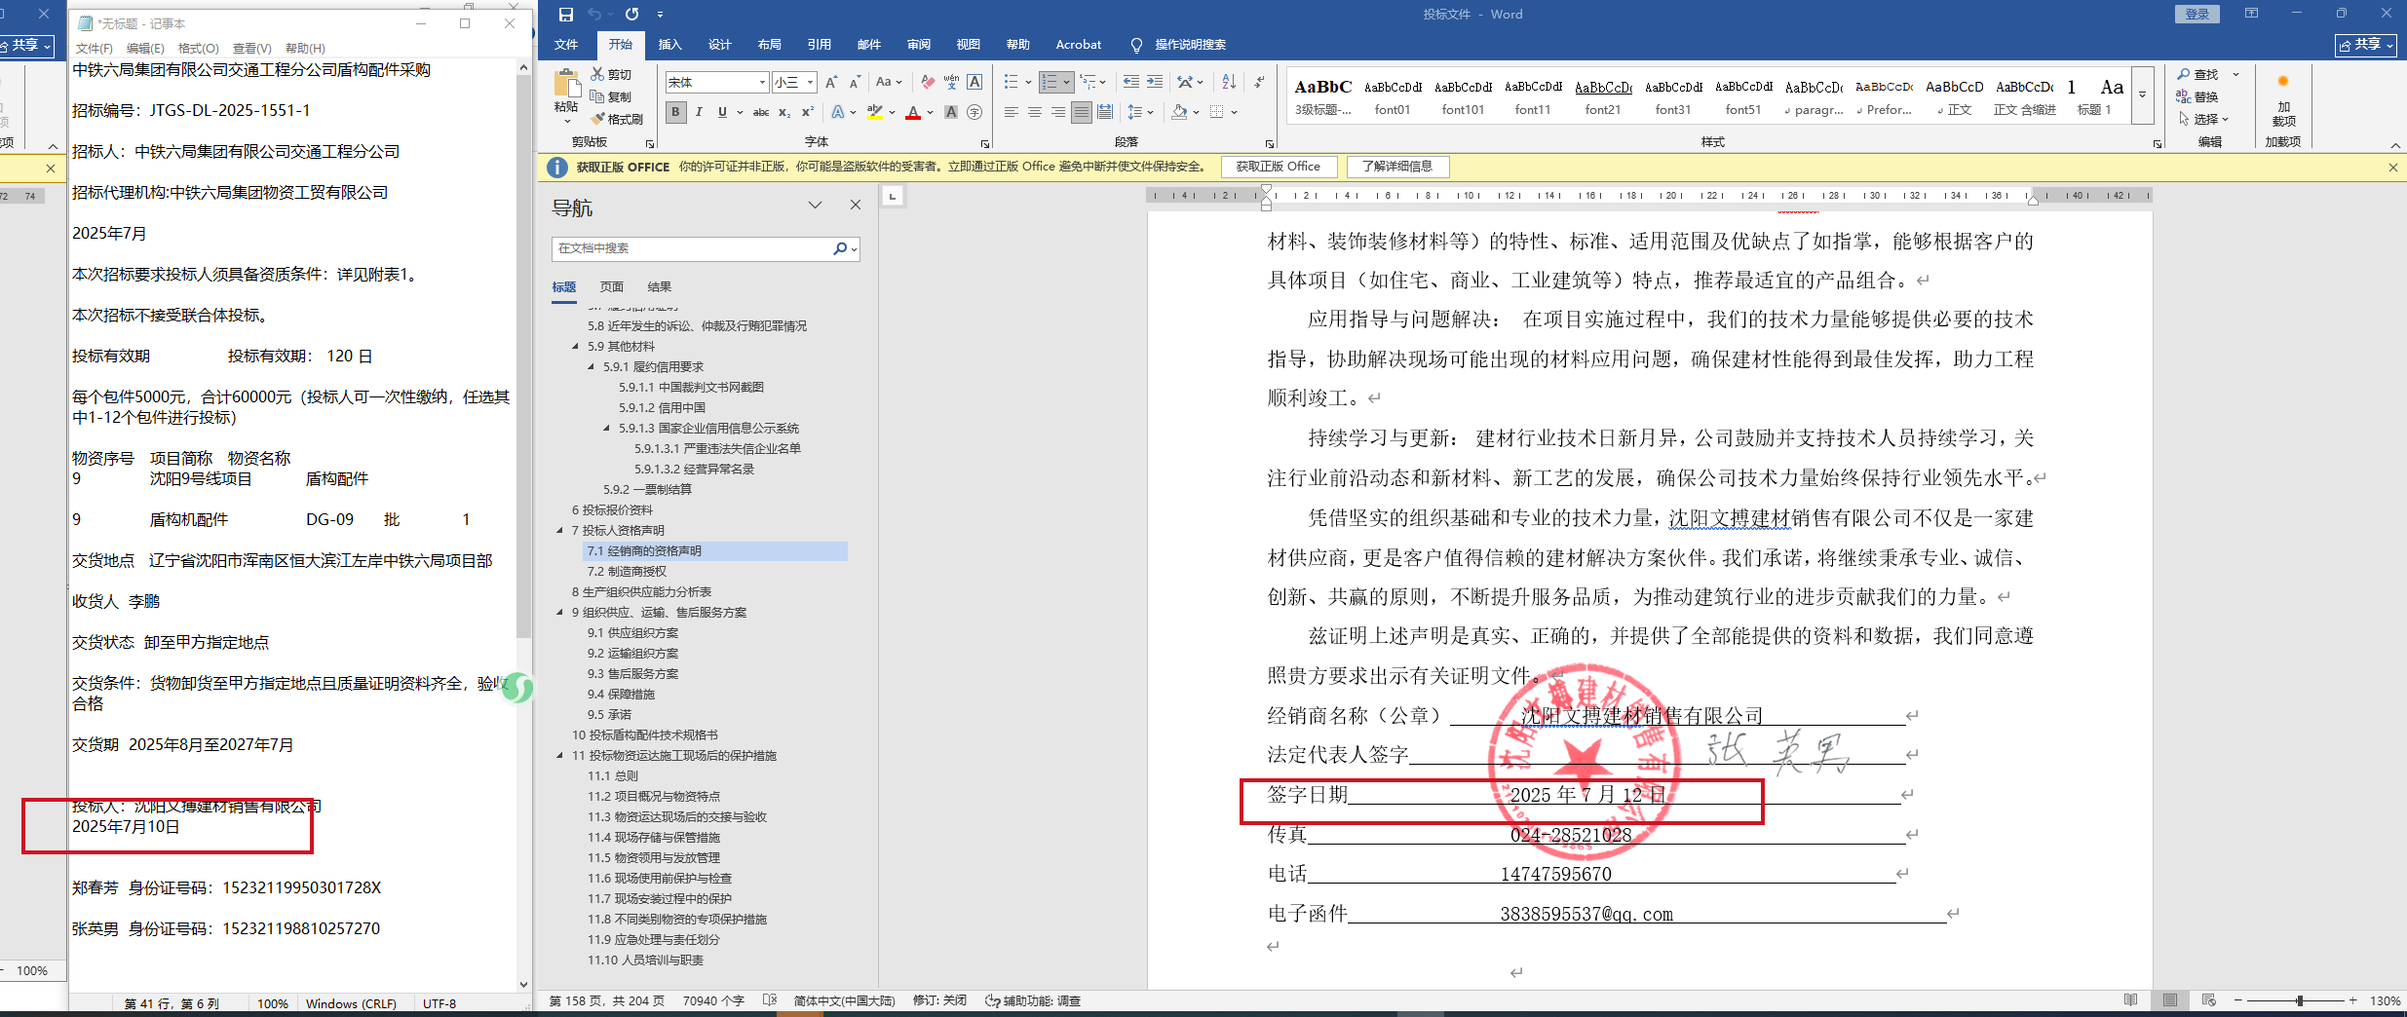Apply distributed alignment to the paragraph

[x=1105, y=112]
